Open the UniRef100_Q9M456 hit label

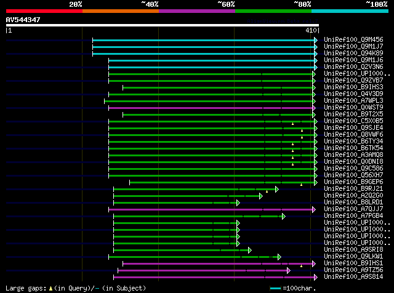coord(353,40)
